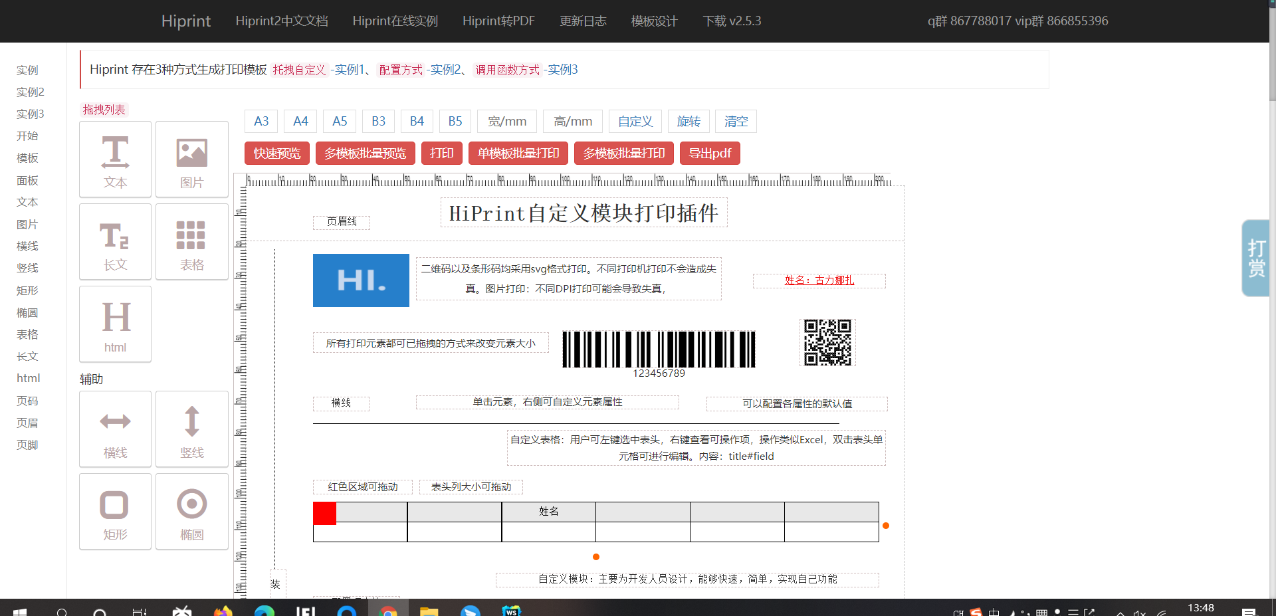Click orange resize dot right of table

[x=886, y=526]
